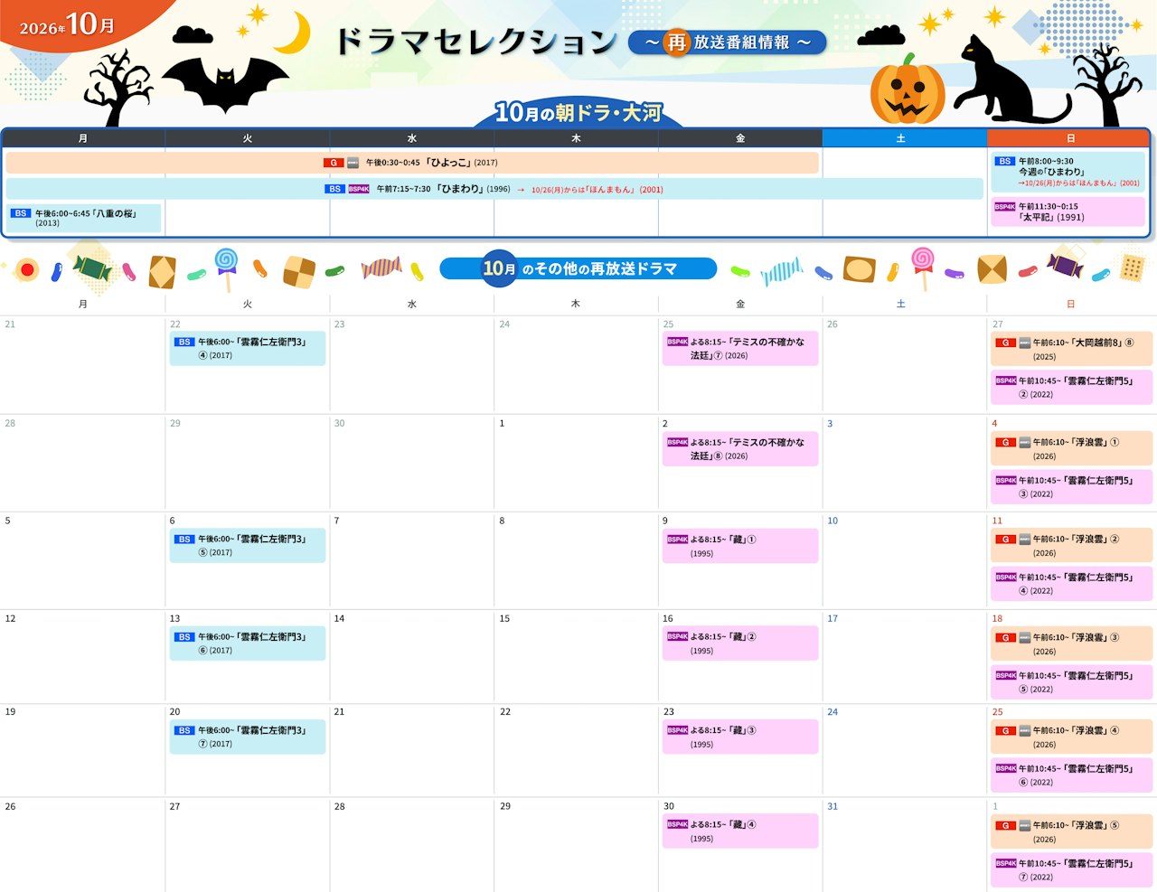Viewport: 1157px width, 892px height.
Task: Click the G channel badge beside ひよっこ
Action: 334,163
